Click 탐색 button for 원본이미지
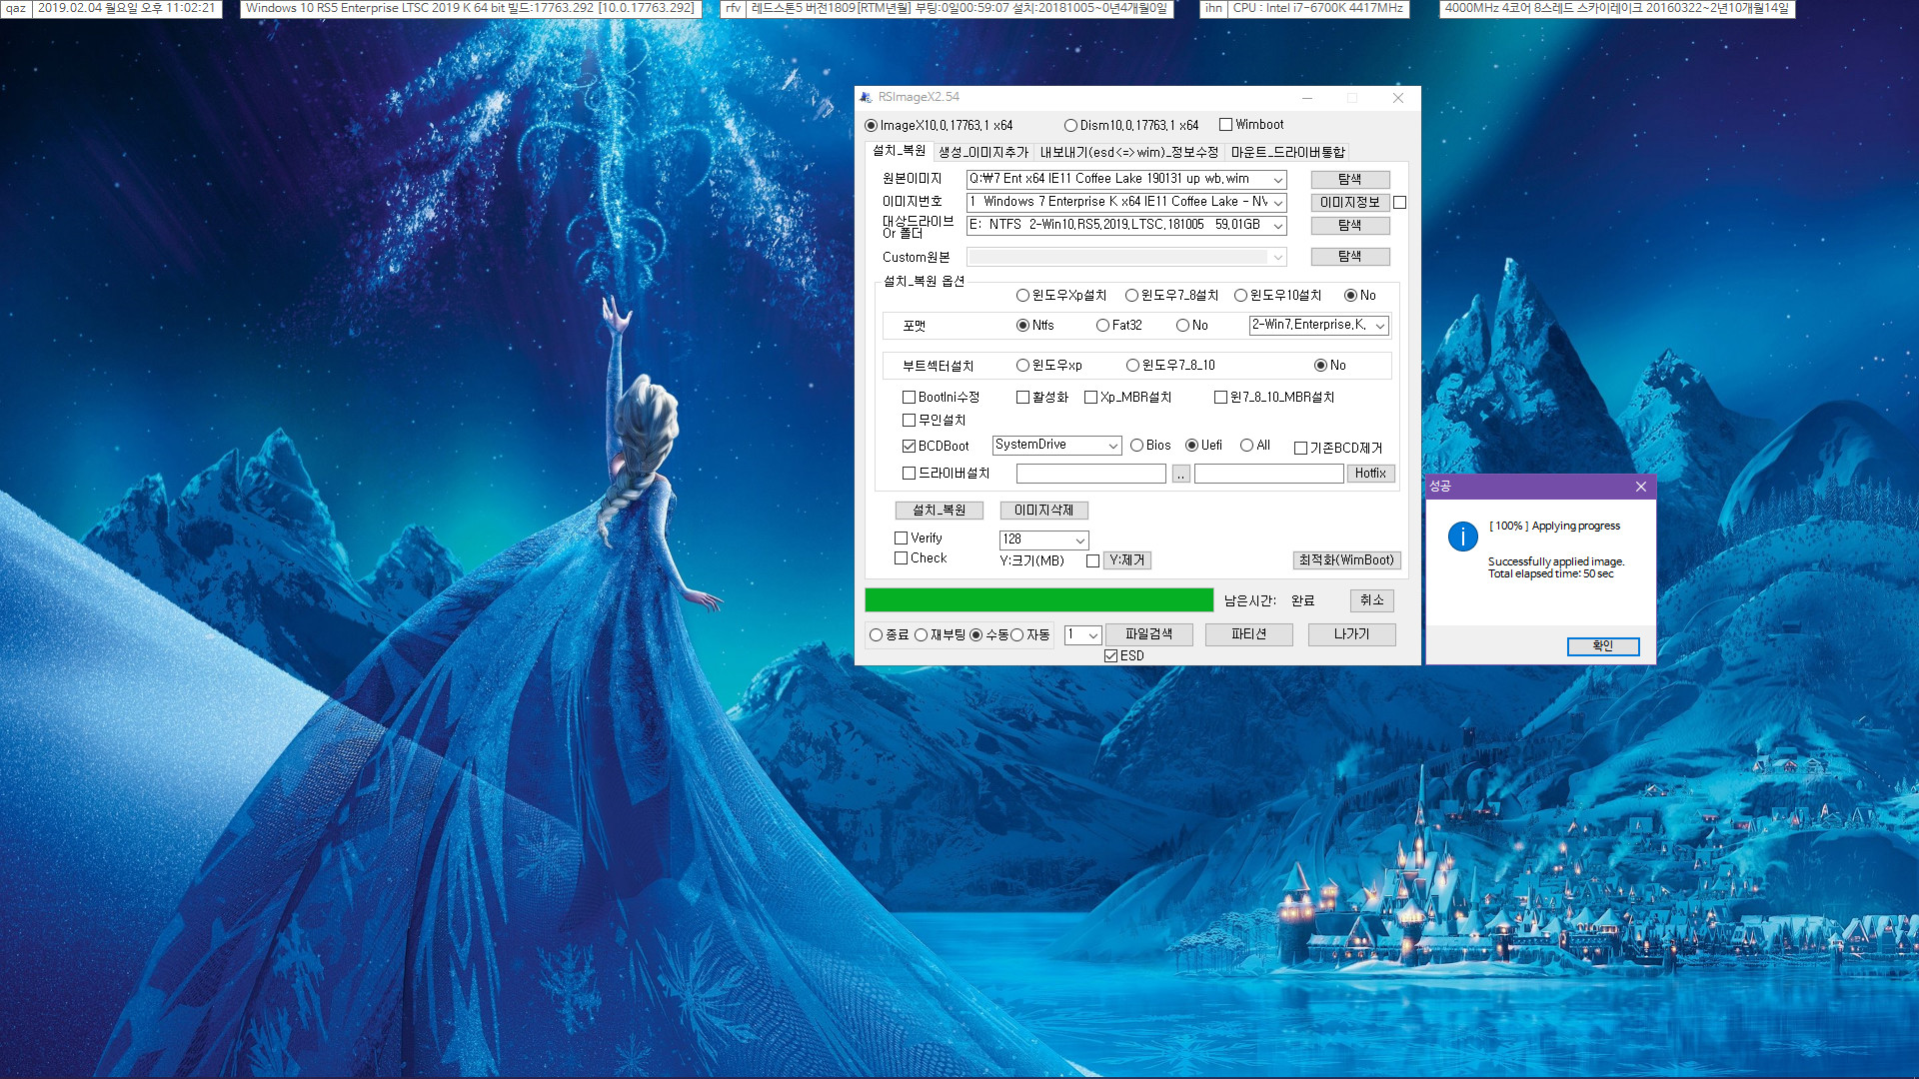Image resolution: width=1919 pixels, height=1079 pixels. pyautogui.click(x=1350, y=180)
